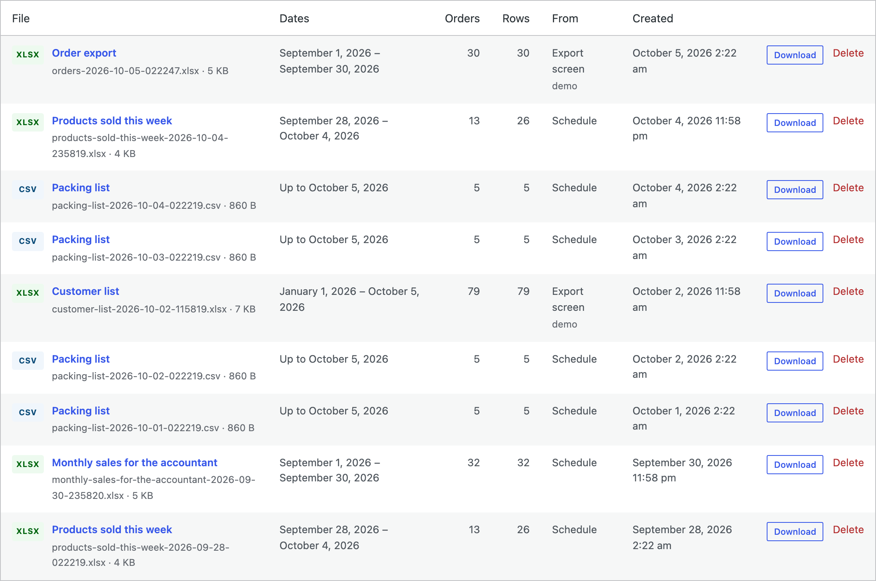Open Packing list link created October 1
Image resolution: width=876 pixels, height=581 pixels.
[81, 411]
